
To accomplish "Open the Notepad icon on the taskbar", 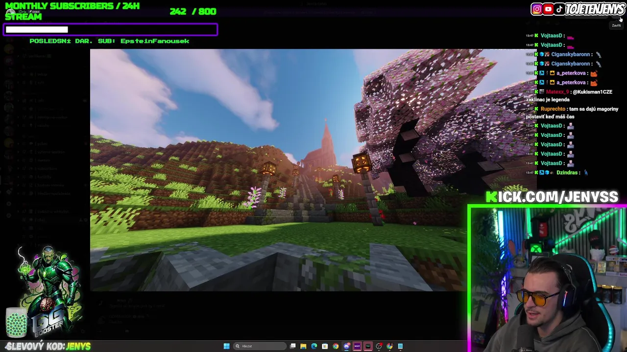I will pos(400,346).
